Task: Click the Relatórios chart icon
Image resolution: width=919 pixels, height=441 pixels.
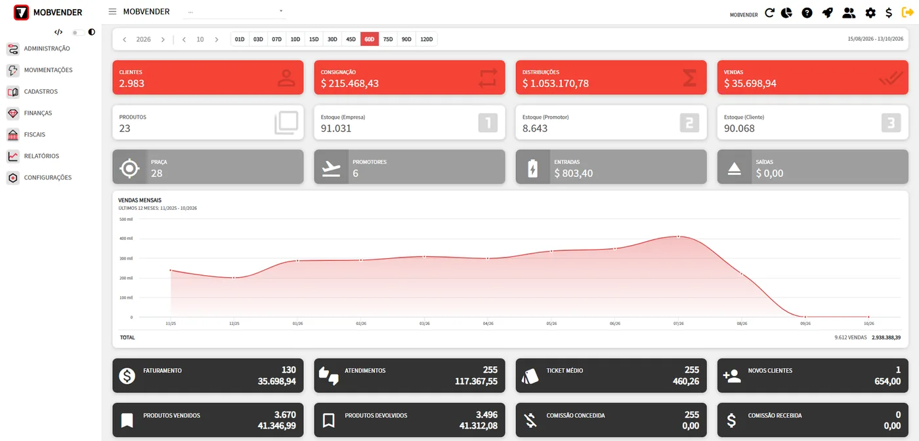Action: point(12,156)
